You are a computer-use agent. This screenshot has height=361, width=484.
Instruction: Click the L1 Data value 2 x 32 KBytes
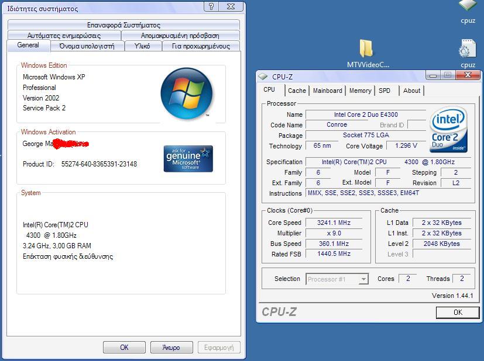(x=442, y=223)
